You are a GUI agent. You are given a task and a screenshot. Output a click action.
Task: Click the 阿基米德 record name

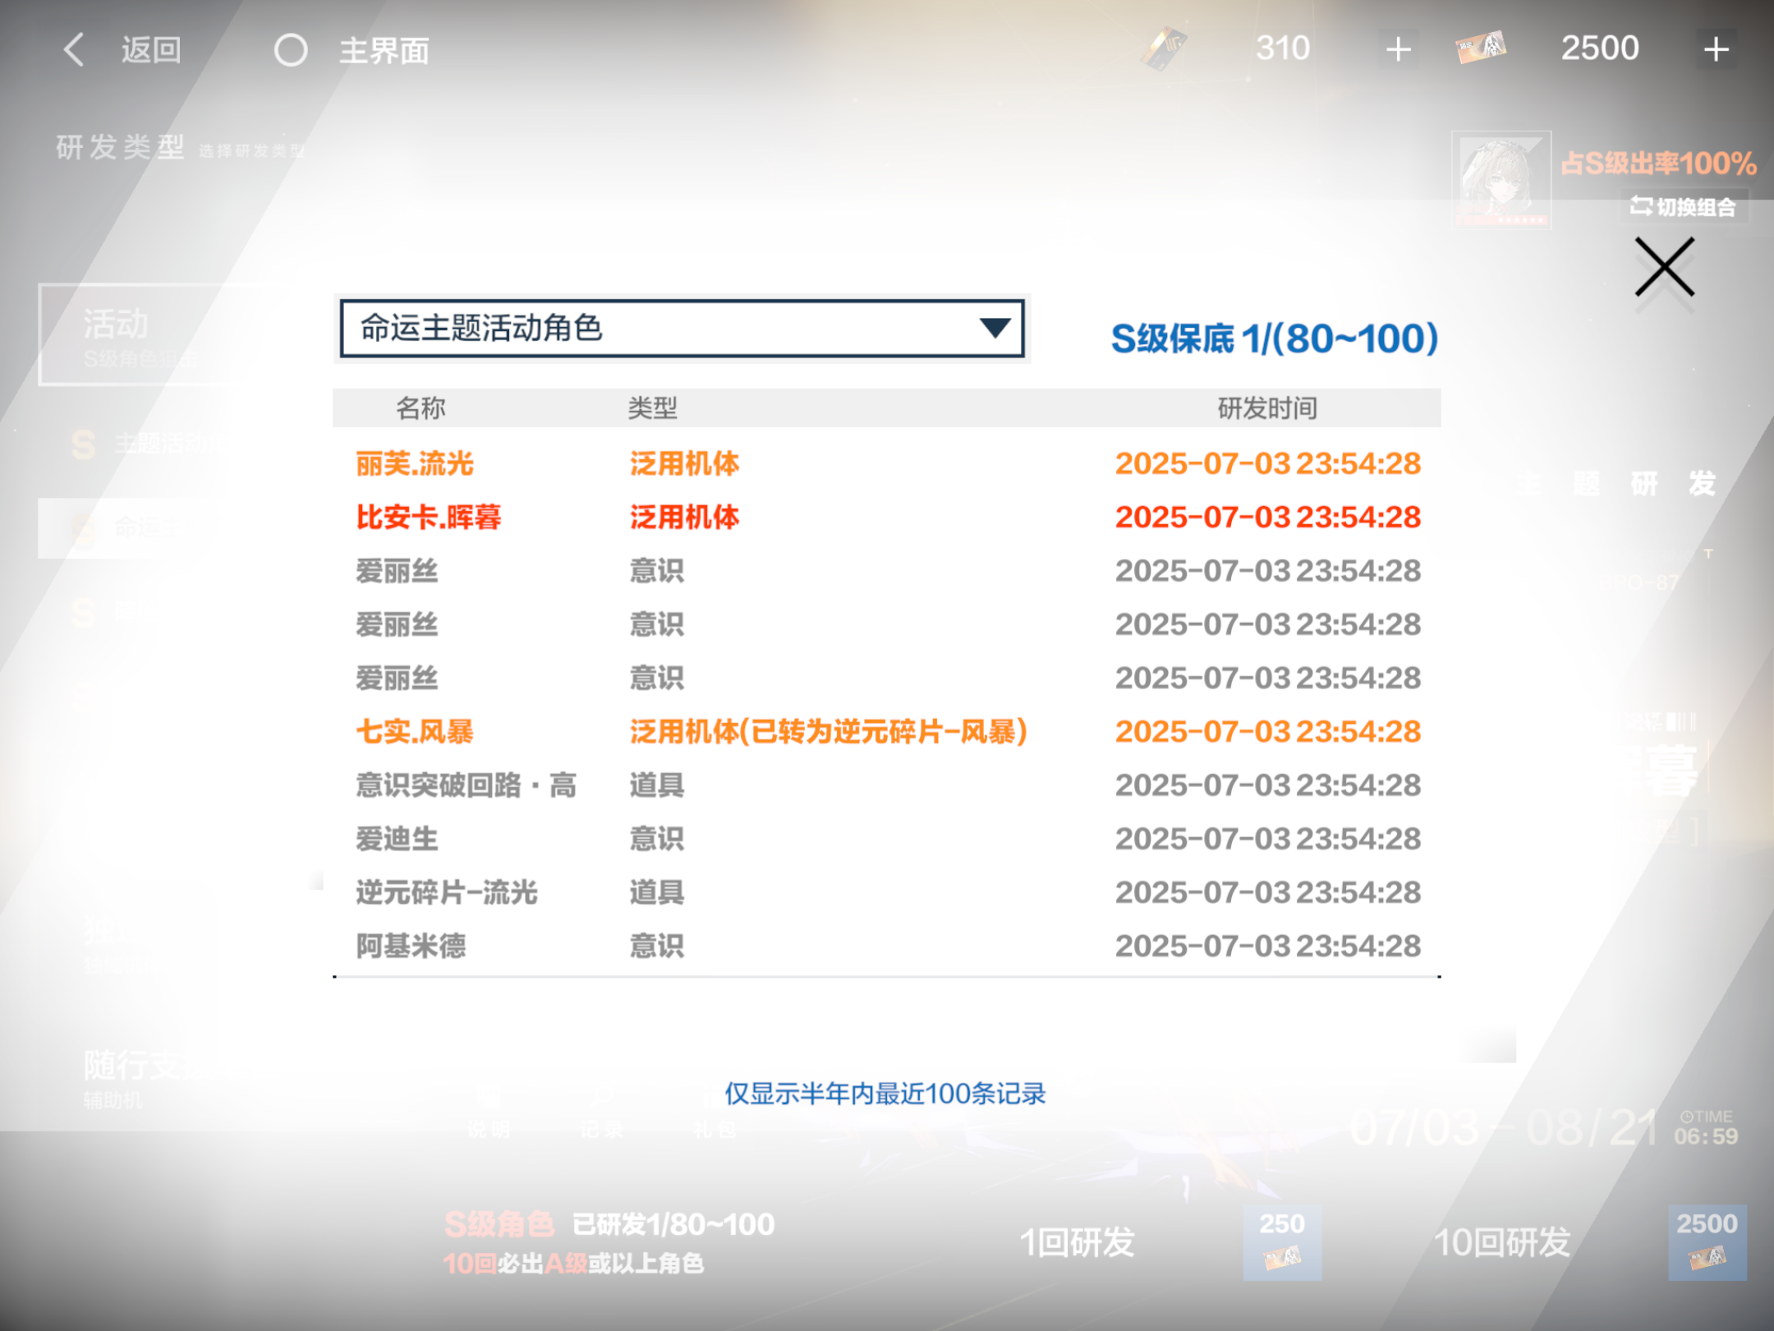tap(411, 946)
